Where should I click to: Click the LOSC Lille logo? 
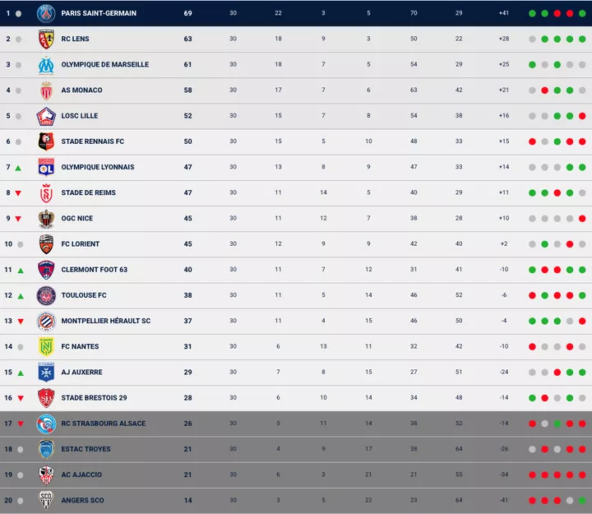coord(45,116)
